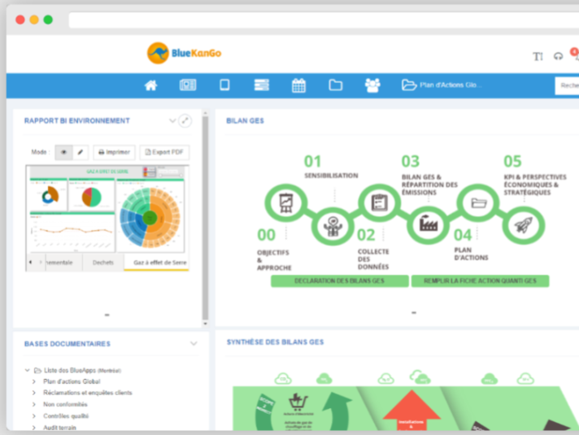Open Plan d'actions Global in the tree
The height and width of the screenshot is (435, 579).
click(x=72, y=381)
